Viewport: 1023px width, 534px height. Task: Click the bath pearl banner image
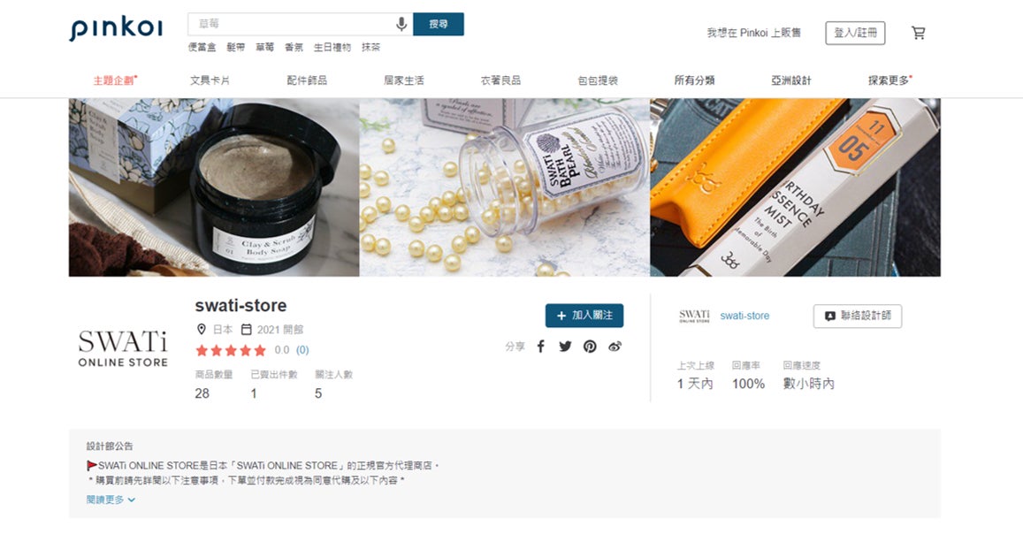(x=504, y=187)
